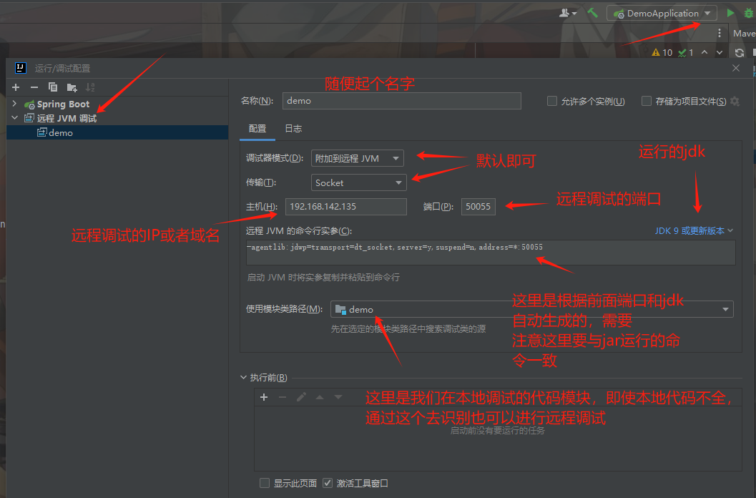Open JDK 9 或更新版本 version dropdown
The width and height of the screenshot is (756, 498).
(694, 230)
